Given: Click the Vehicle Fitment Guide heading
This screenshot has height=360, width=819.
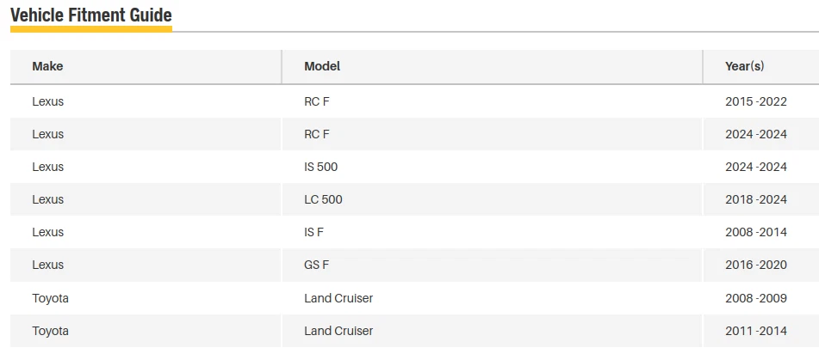Looking at the screenshot, I should 91,15.
